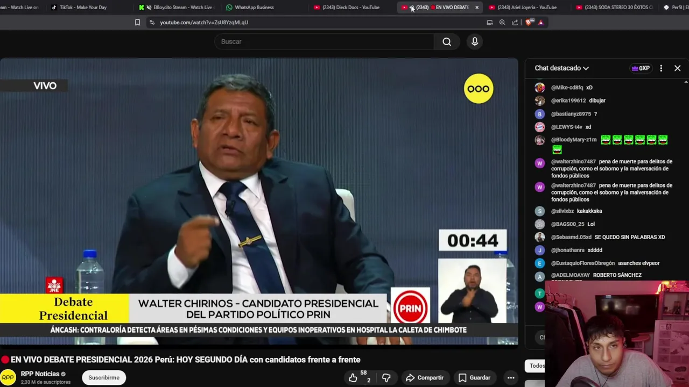689x387 pixels.
Task: Open live chat three-dot options menu
Action: pos(661,68)
